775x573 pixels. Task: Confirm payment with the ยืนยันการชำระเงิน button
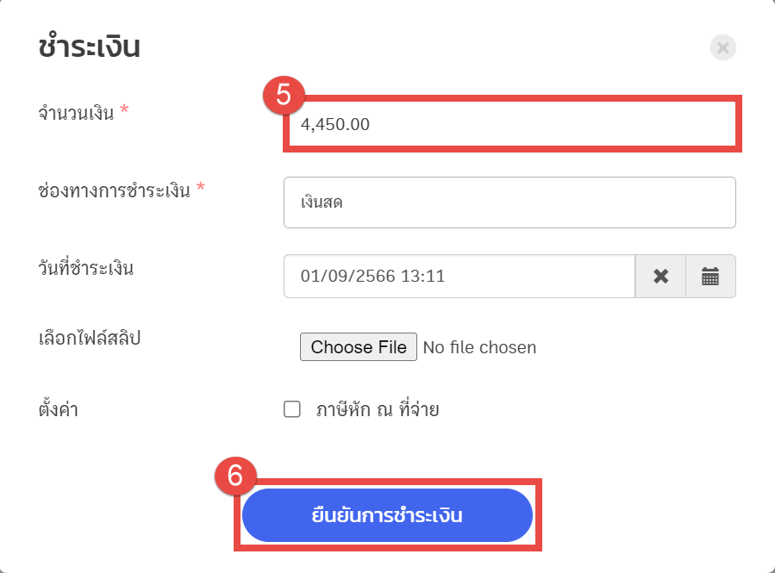(x=387, y=516)
